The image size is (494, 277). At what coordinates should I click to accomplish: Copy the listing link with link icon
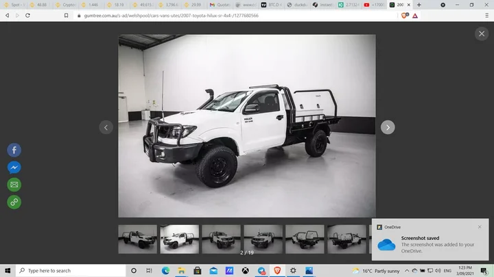(14, 202)
